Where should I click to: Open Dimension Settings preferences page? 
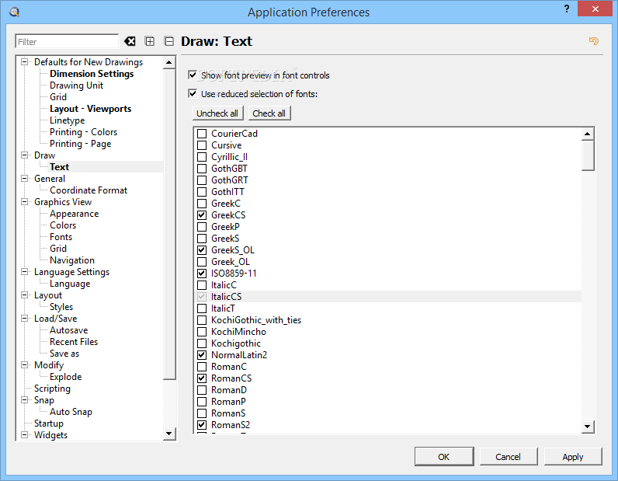pyautogui.click(x=92, y=74)
